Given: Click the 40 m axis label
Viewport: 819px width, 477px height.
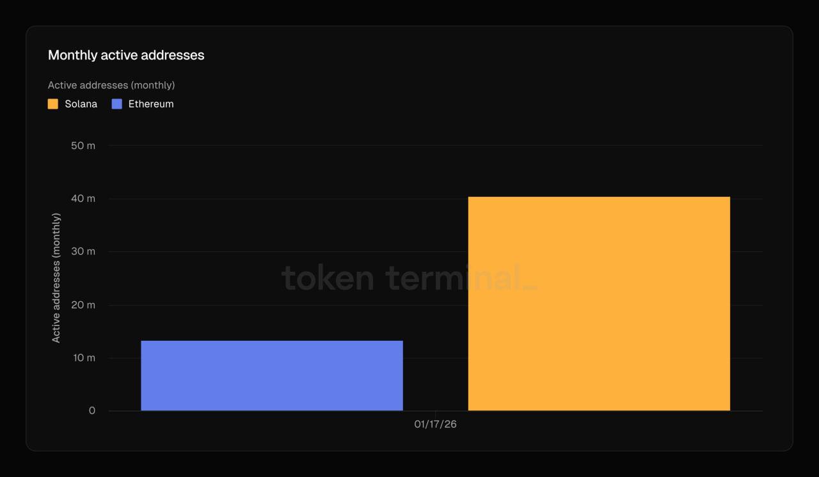Looking at the screenshot, I should click(83, 199).
